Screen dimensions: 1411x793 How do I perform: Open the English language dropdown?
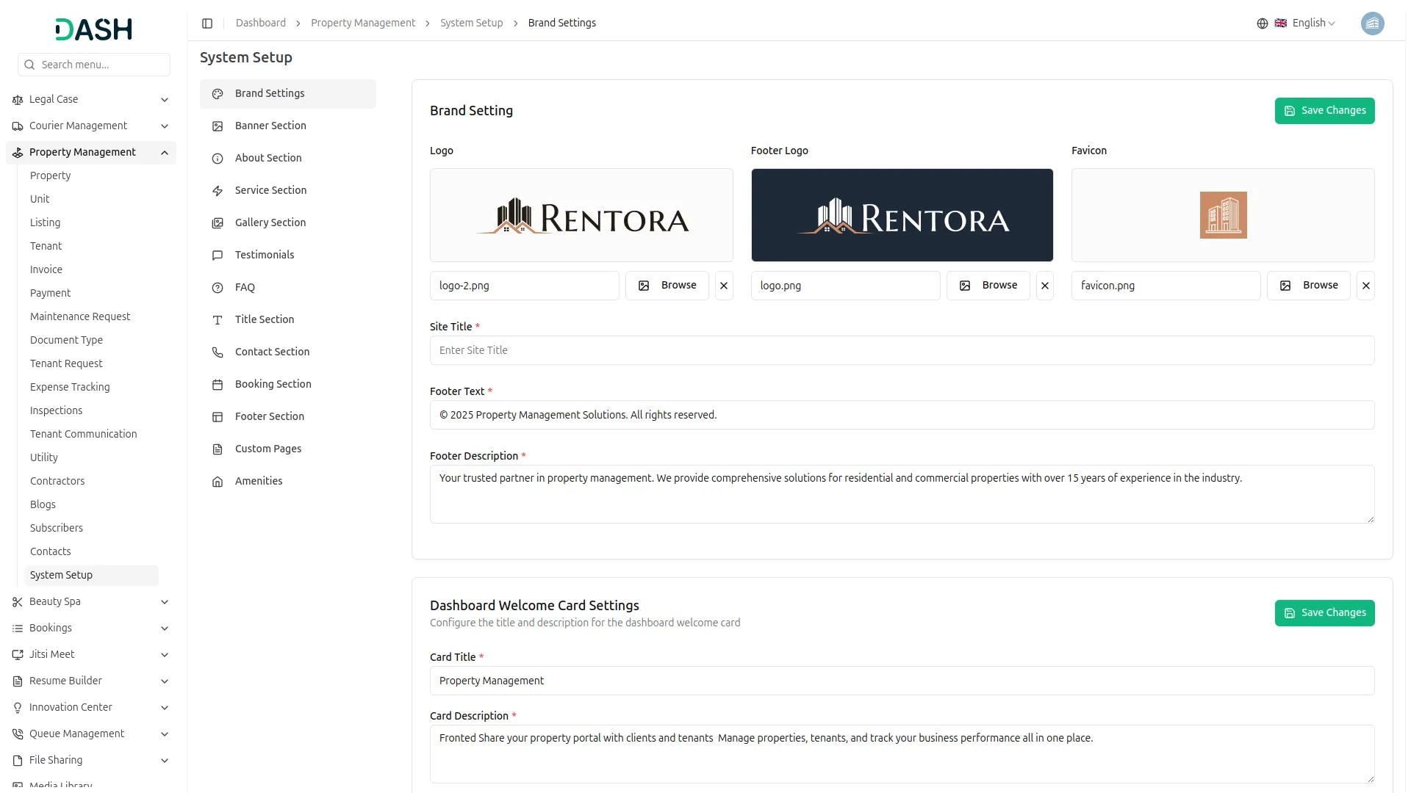point(1308,23)
